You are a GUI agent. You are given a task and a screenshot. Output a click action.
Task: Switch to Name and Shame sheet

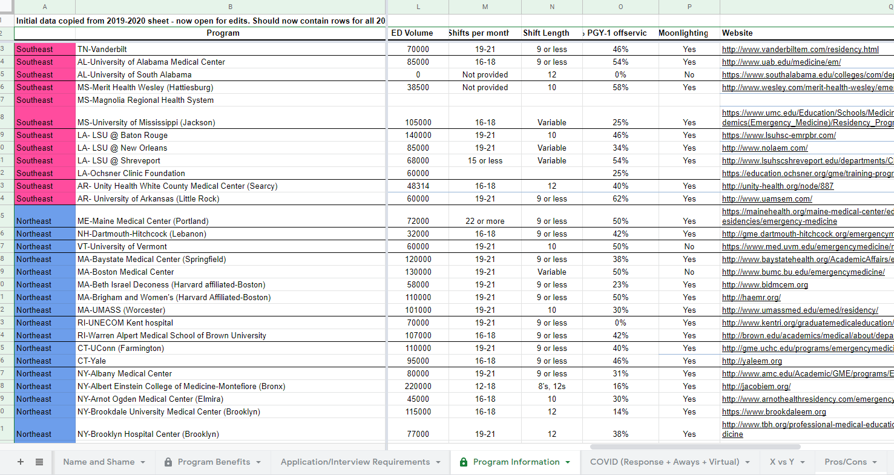99,462
